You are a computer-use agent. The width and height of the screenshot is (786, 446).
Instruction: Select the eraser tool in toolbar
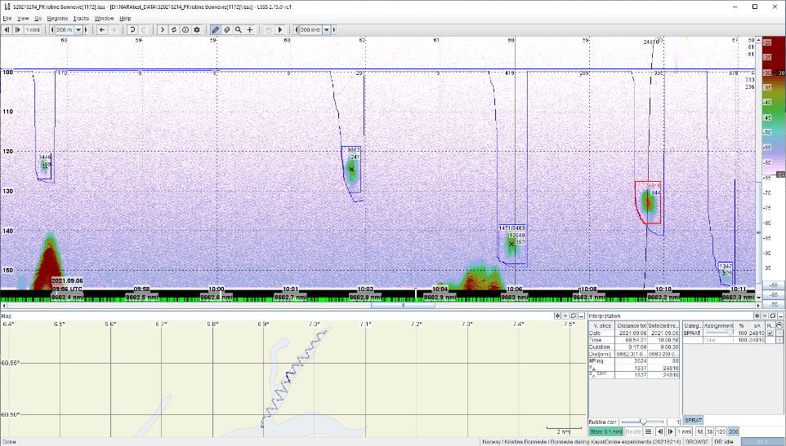click(x=226, y=29)
